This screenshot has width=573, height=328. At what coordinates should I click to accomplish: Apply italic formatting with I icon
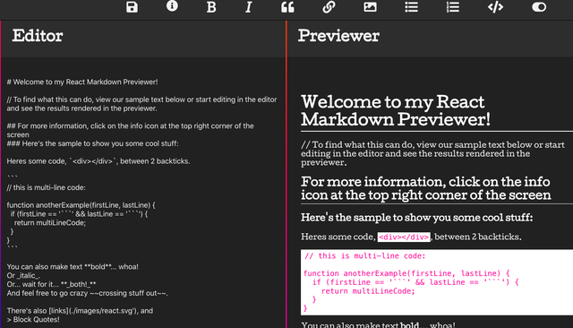(249, 7)
